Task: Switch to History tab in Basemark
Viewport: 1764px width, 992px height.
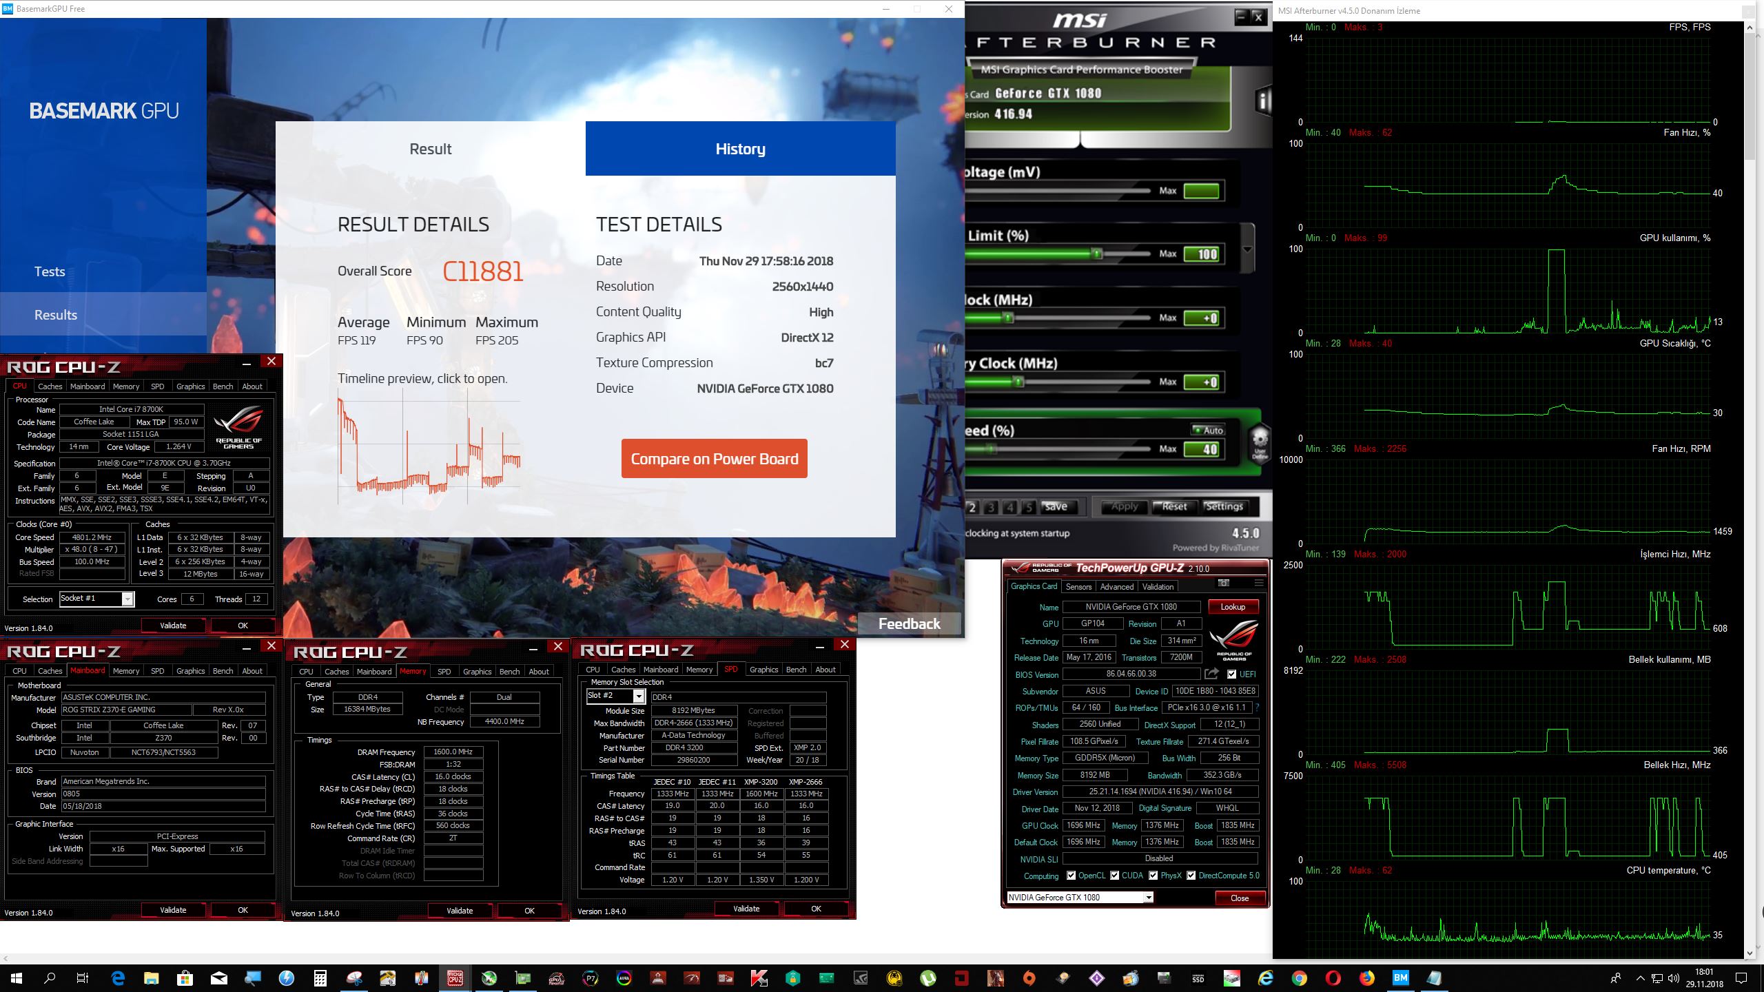Action: 741,149
